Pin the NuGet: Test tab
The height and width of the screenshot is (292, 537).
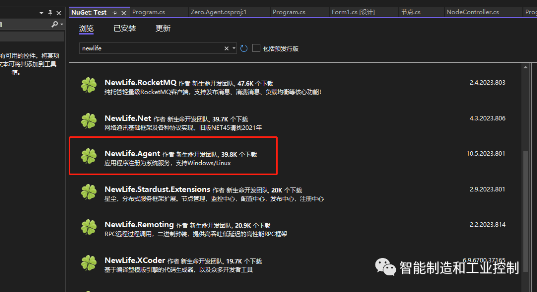(x=115, y=12)
